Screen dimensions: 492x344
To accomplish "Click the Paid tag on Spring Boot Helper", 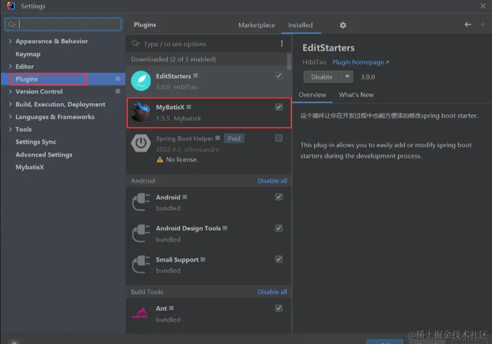I will point(234,138).
